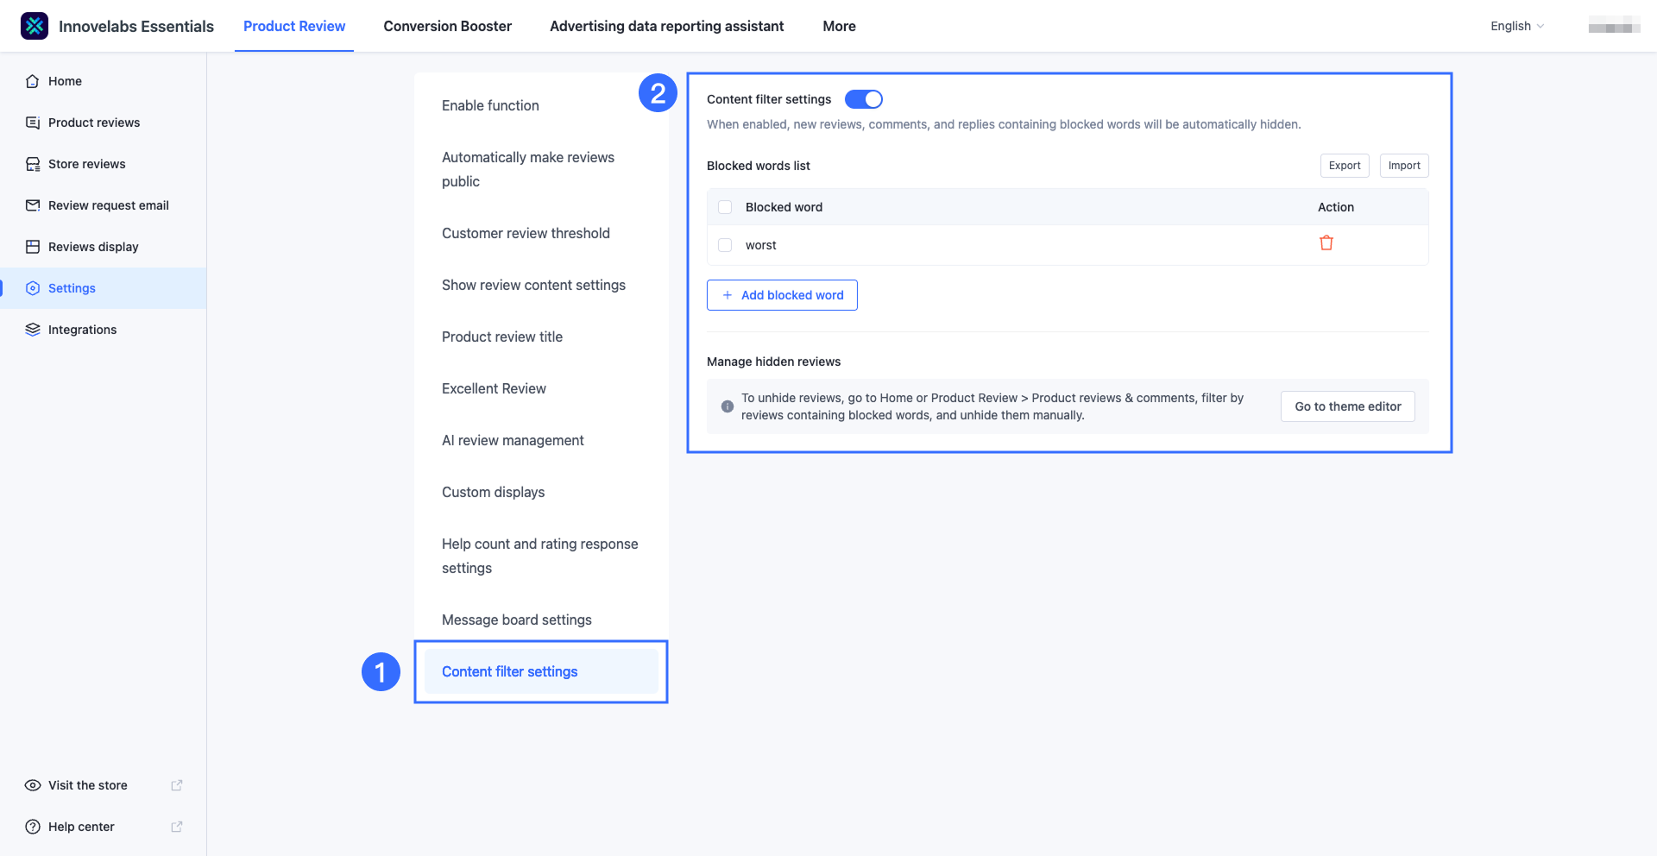Delete the blocked word 'worst' with trash icon

coord(1326,243)
